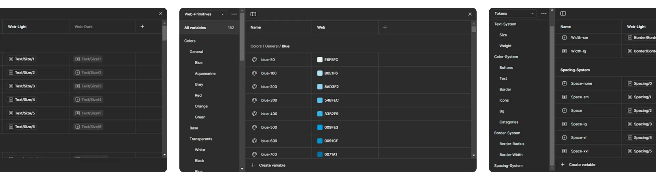Click the color icon of blue-300

(255, 100)
